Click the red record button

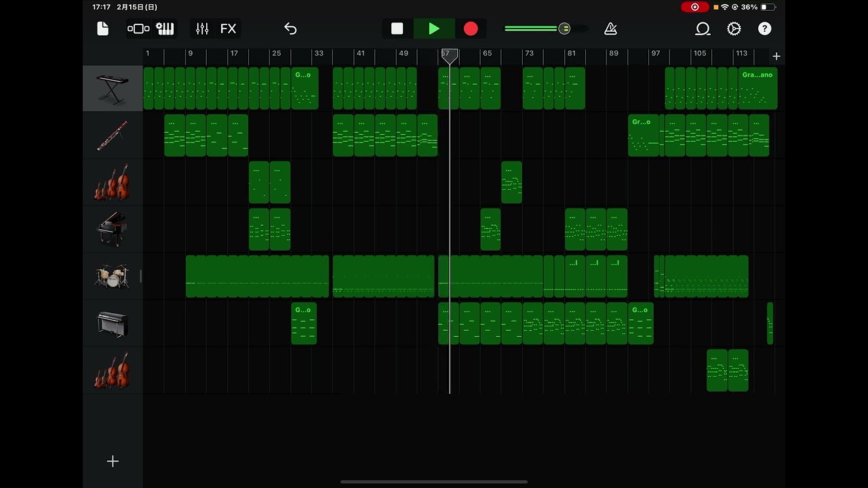471,28
